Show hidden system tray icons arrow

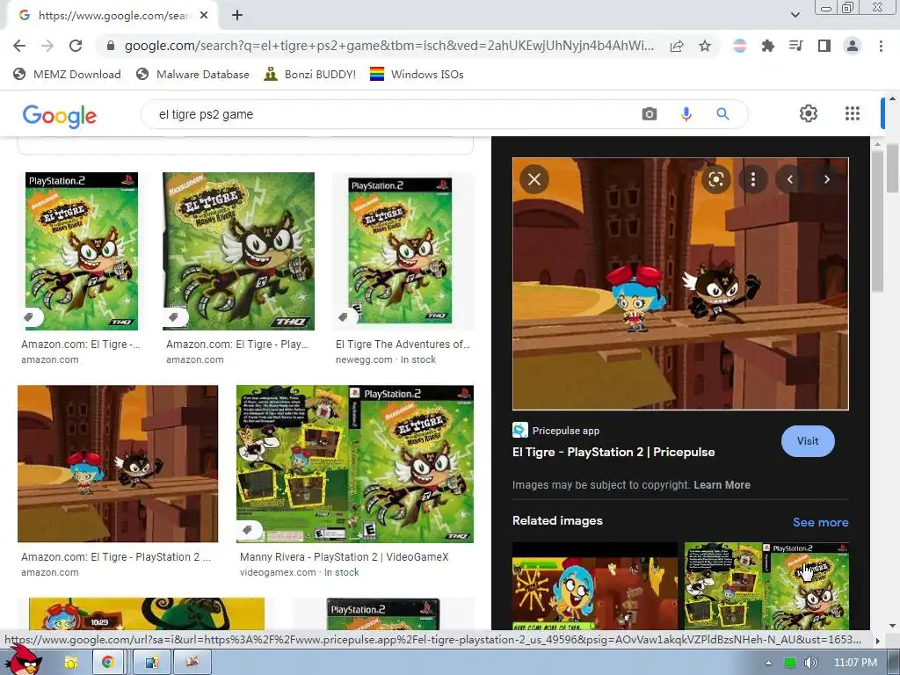pos(768,663)
